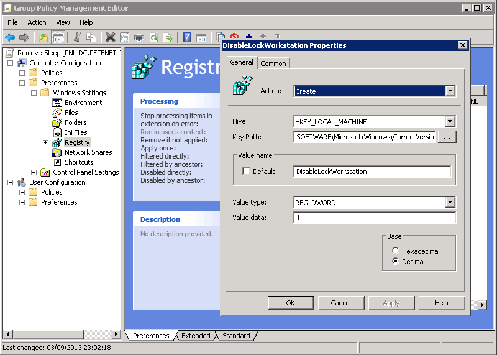Open the Hive dropdown HKEY_LOCAL_MACHINE
Viewport: 497px width, 355px height.
[450, 121]
